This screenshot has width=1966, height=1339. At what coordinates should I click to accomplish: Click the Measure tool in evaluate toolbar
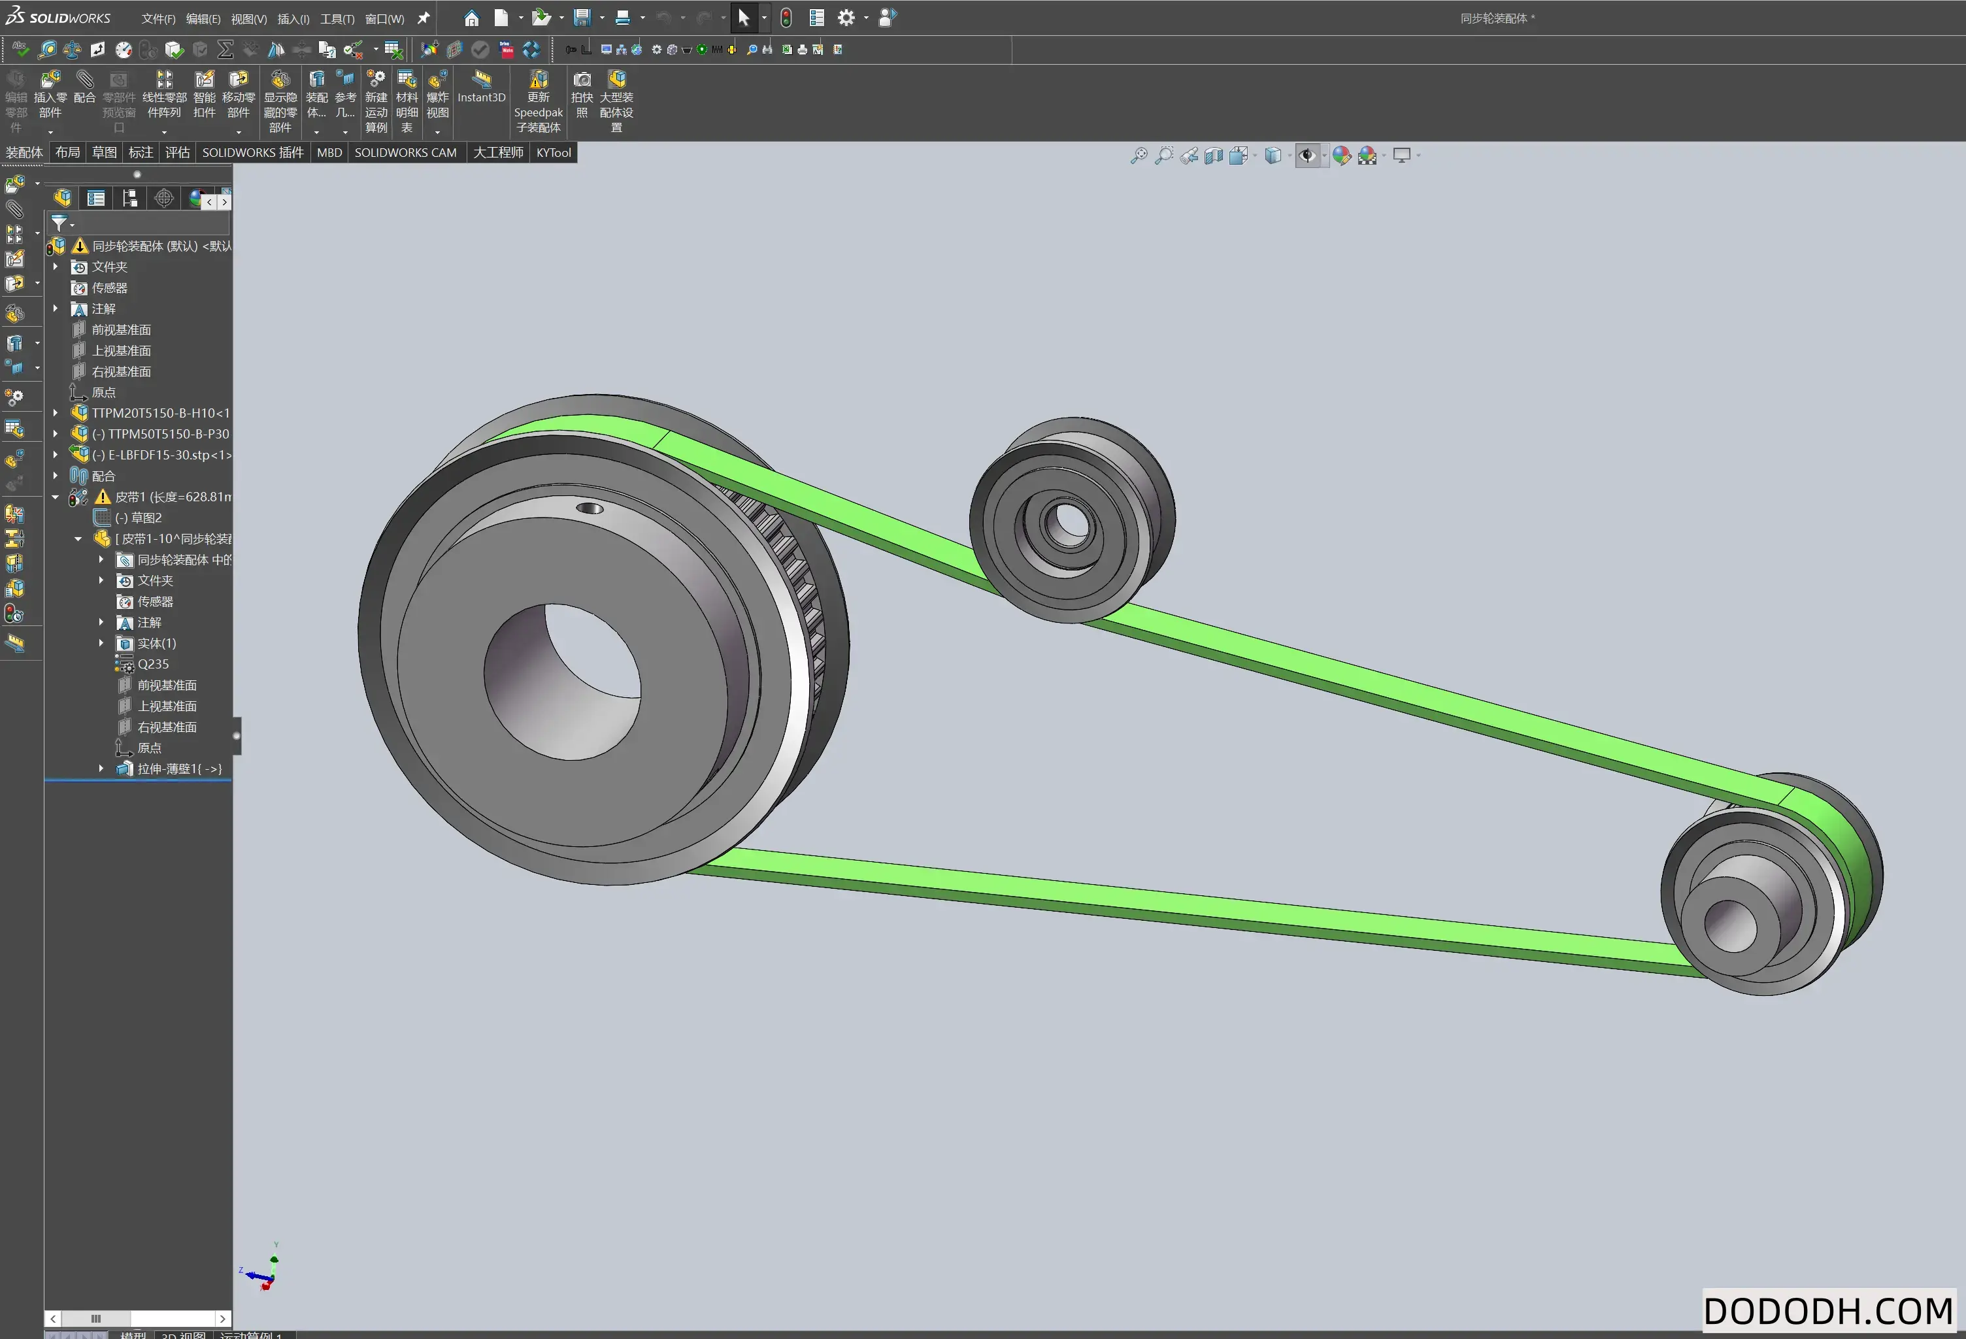(x=47, y=50)
